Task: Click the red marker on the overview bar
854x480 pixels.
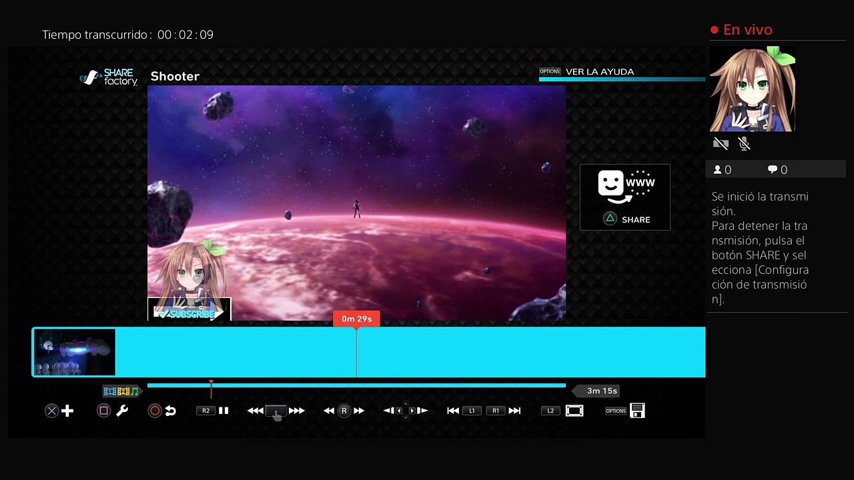Action: [x=211, y=388]
